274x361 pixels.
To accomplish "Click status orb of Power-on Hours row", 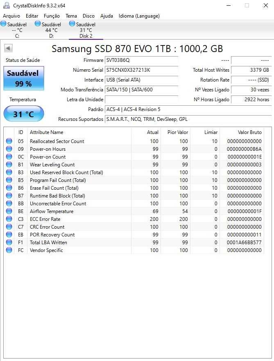I will [x=9, y=149].
